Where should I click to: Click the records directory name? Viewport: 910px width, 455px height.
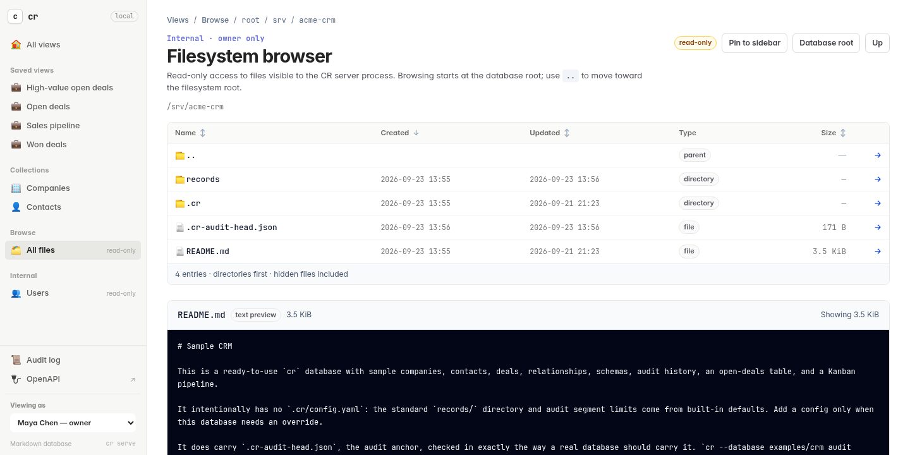(x=203, y=179)
